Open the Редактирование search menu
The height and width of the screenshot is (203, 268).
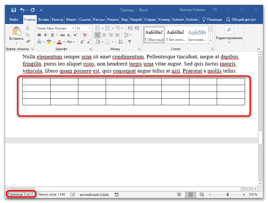tap(229, 35)
